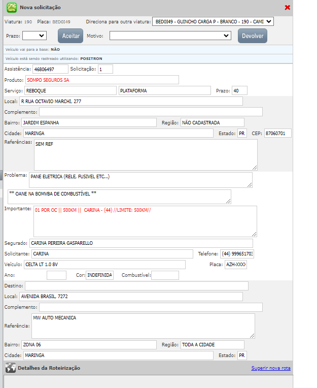Click the globe icon beside Detalhes da Roteirização
Screen dimensions: 317x388
click(x=10, y=368)
